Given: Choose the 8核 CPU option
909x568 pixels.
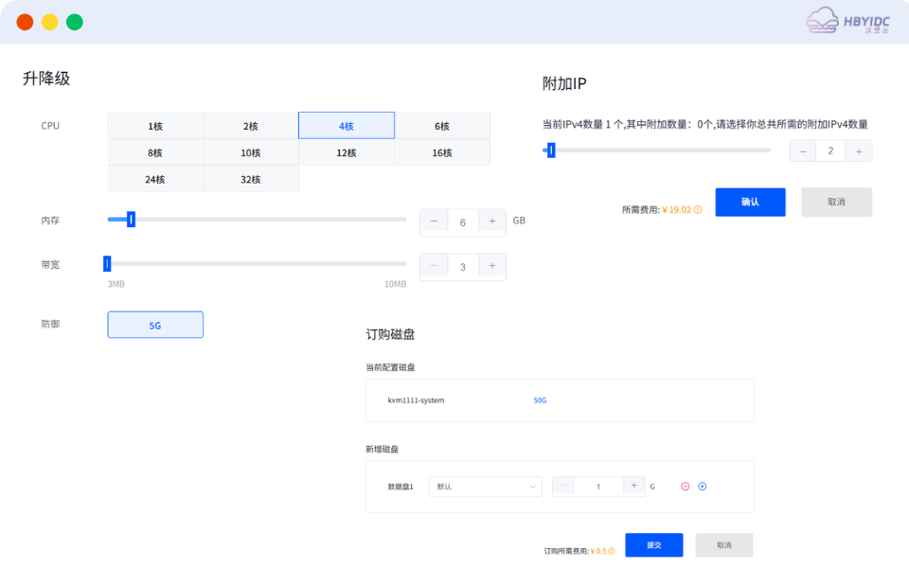Looking at the screenshot, I should [x=155, y=152].
